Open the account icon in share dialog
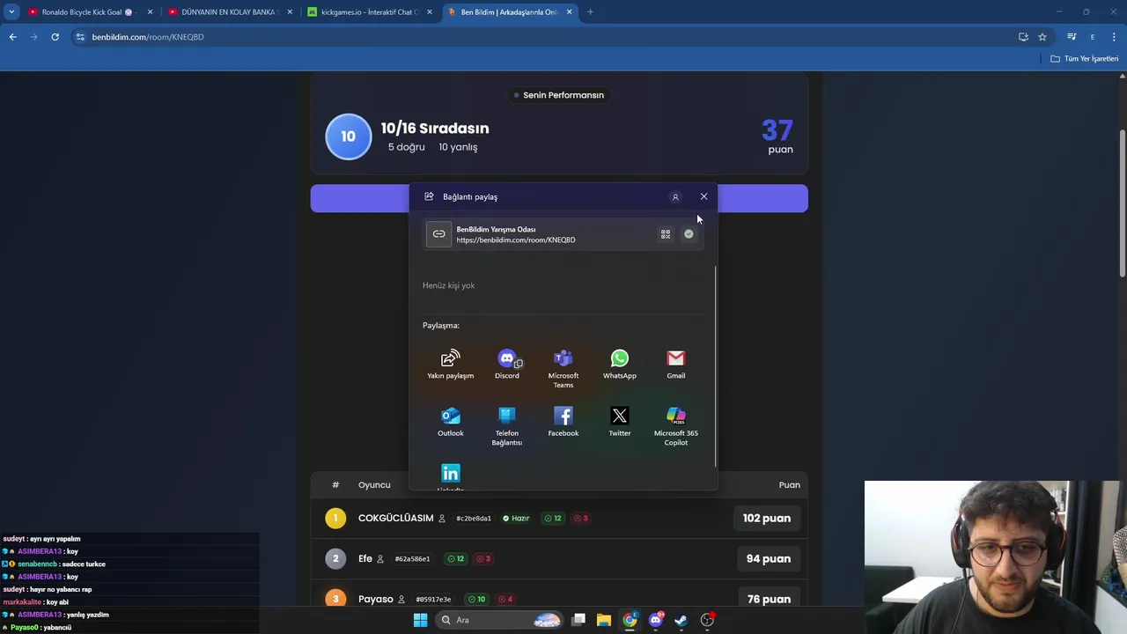 tap(675, 197)
